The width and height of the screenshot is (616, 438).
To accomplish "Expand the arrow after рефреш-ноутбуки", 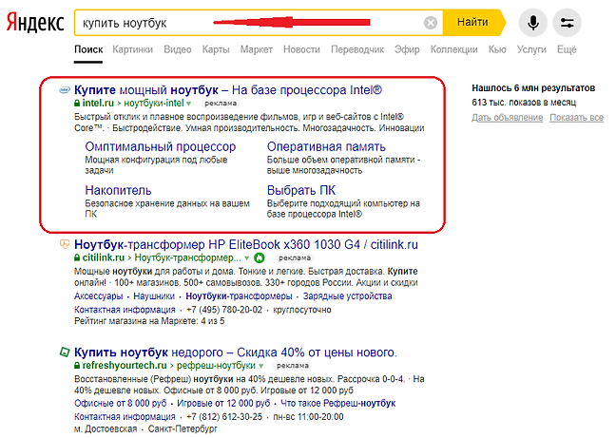I will 260,366.
